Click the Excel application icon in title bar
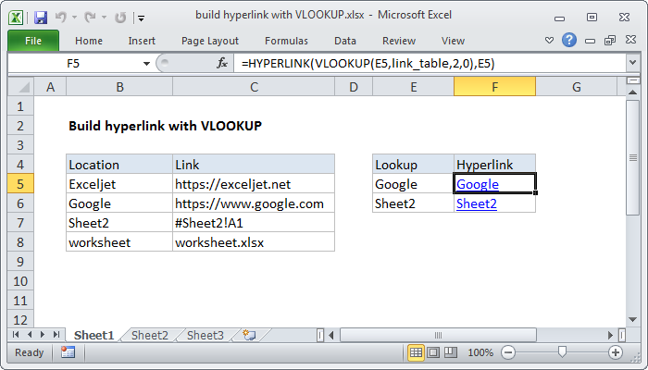The height and width of the screenshot is (370, 648). tap(16, 18)
